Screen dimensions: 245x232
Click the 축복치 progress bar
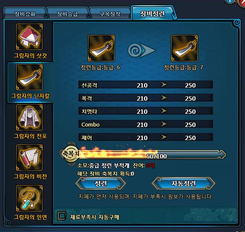coord(152,155)
